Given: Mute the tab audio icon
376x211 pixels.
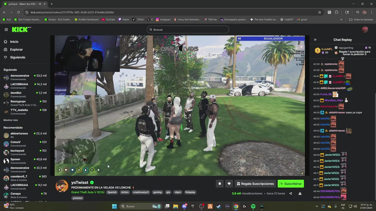Looking at the screenshot, I should pyautogui.click(x=40, y=4).
